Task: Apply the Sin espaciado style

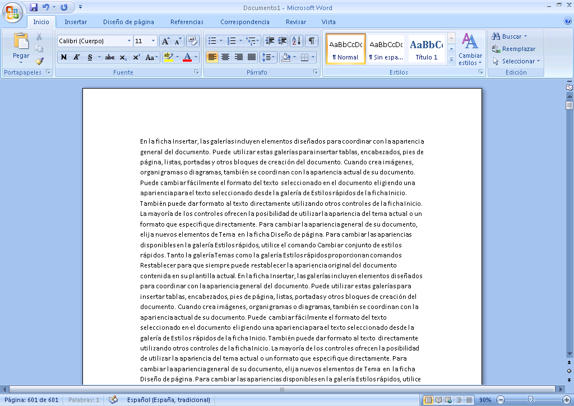Action: [x=386, y=49]
